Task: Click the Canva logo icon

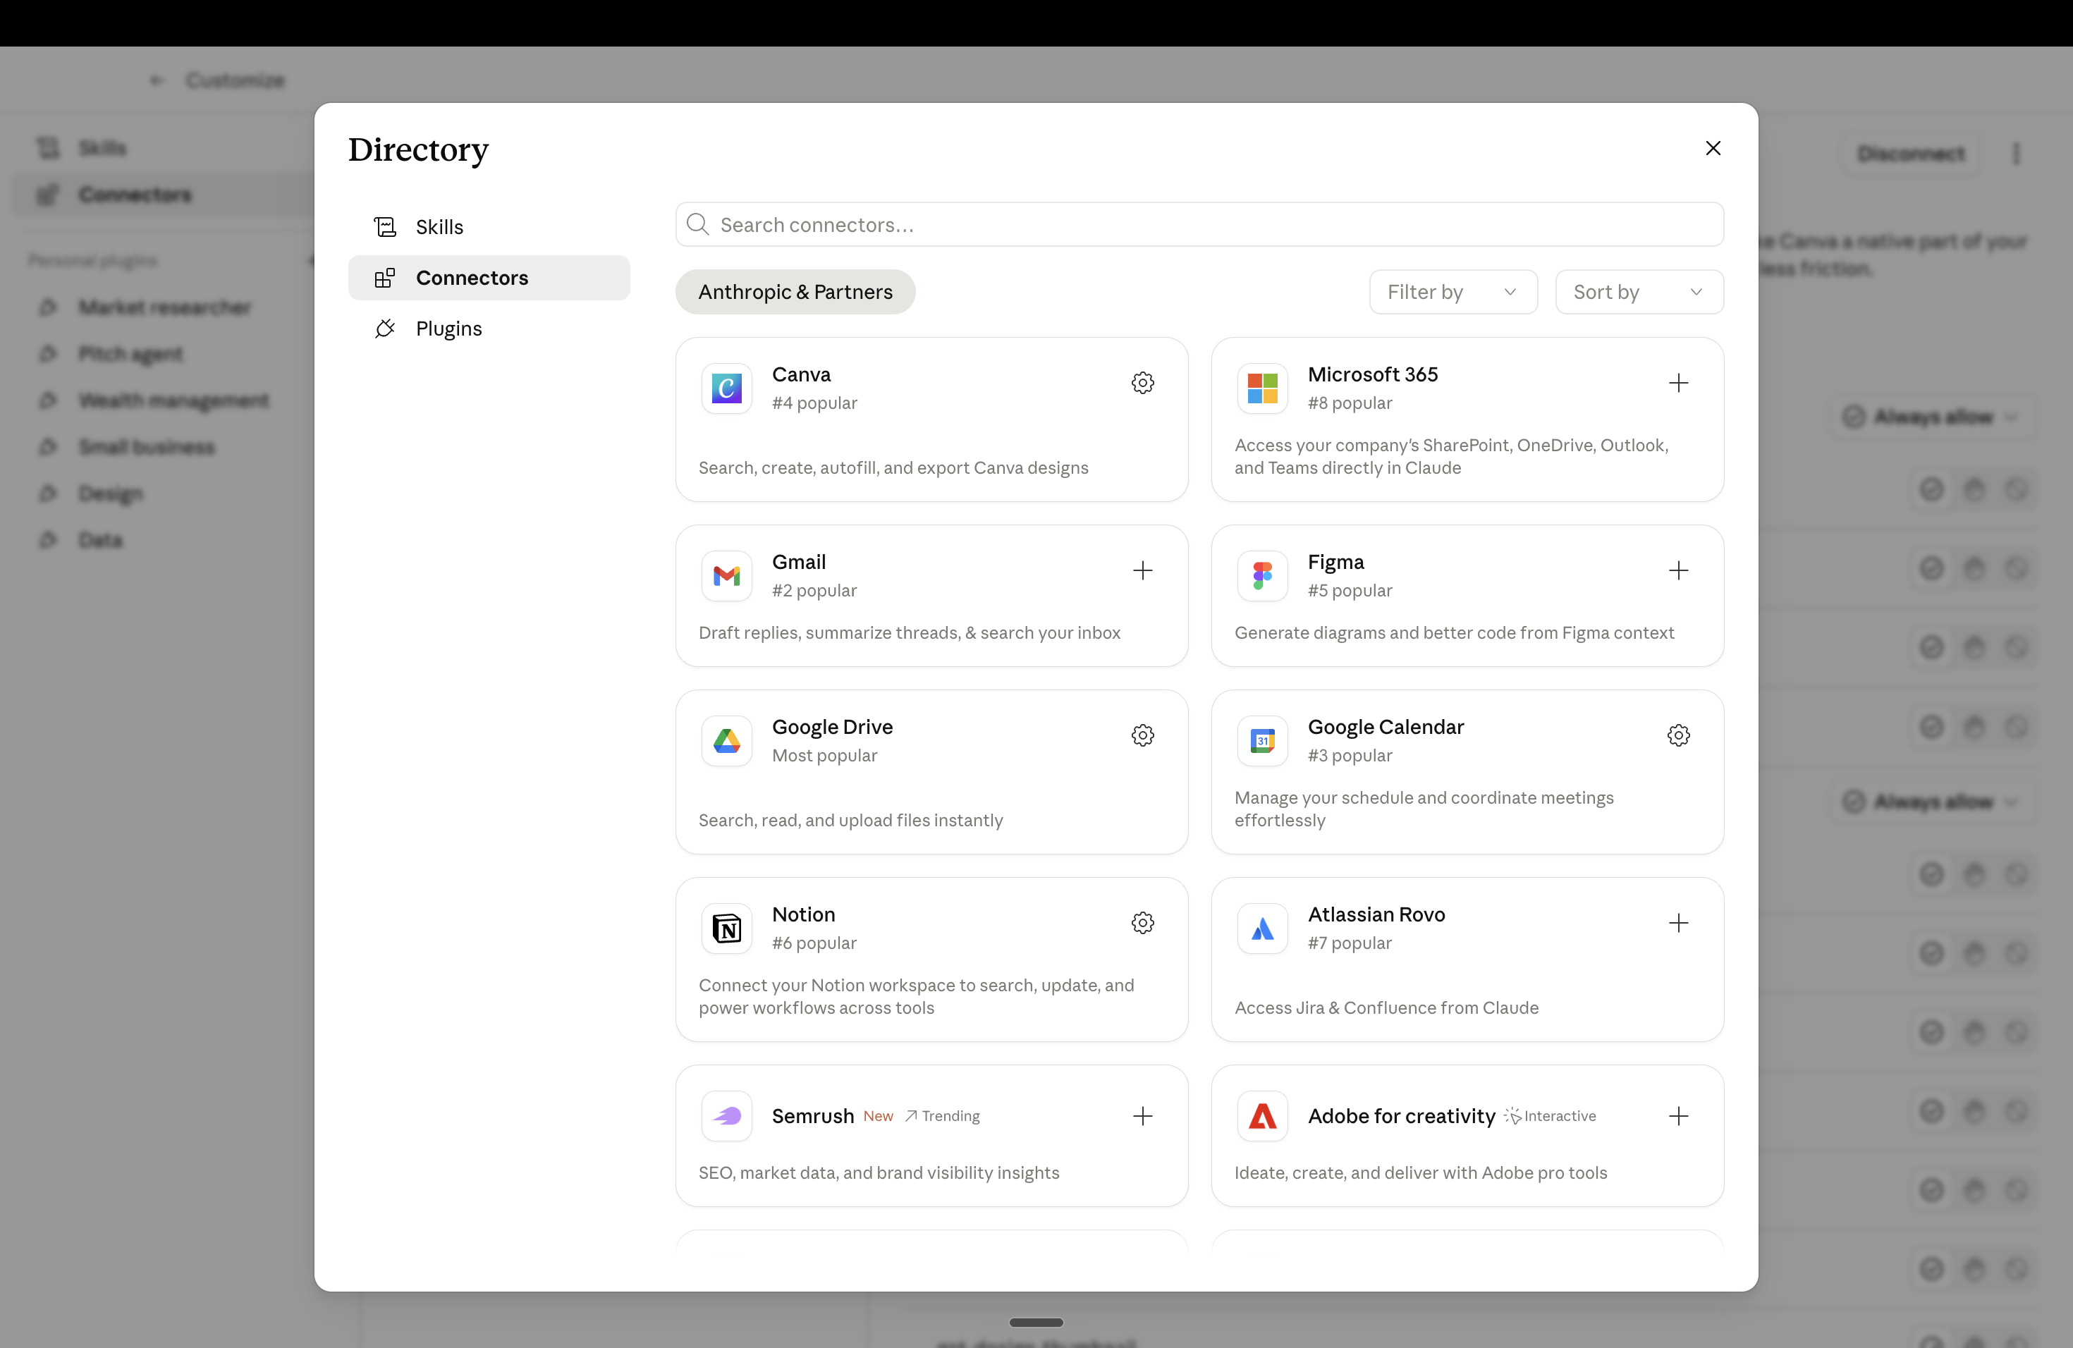Action: point(726,388)
